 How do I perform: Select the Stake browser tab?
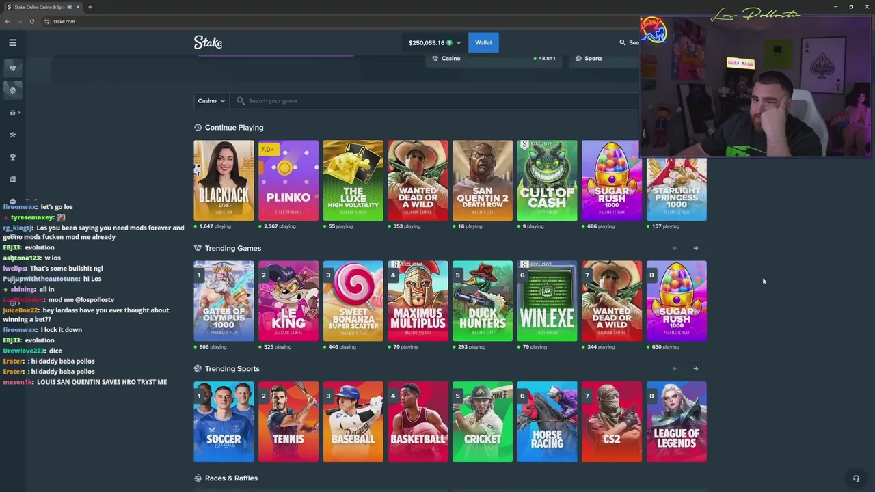pyautogui.click(x=44, y=7)
